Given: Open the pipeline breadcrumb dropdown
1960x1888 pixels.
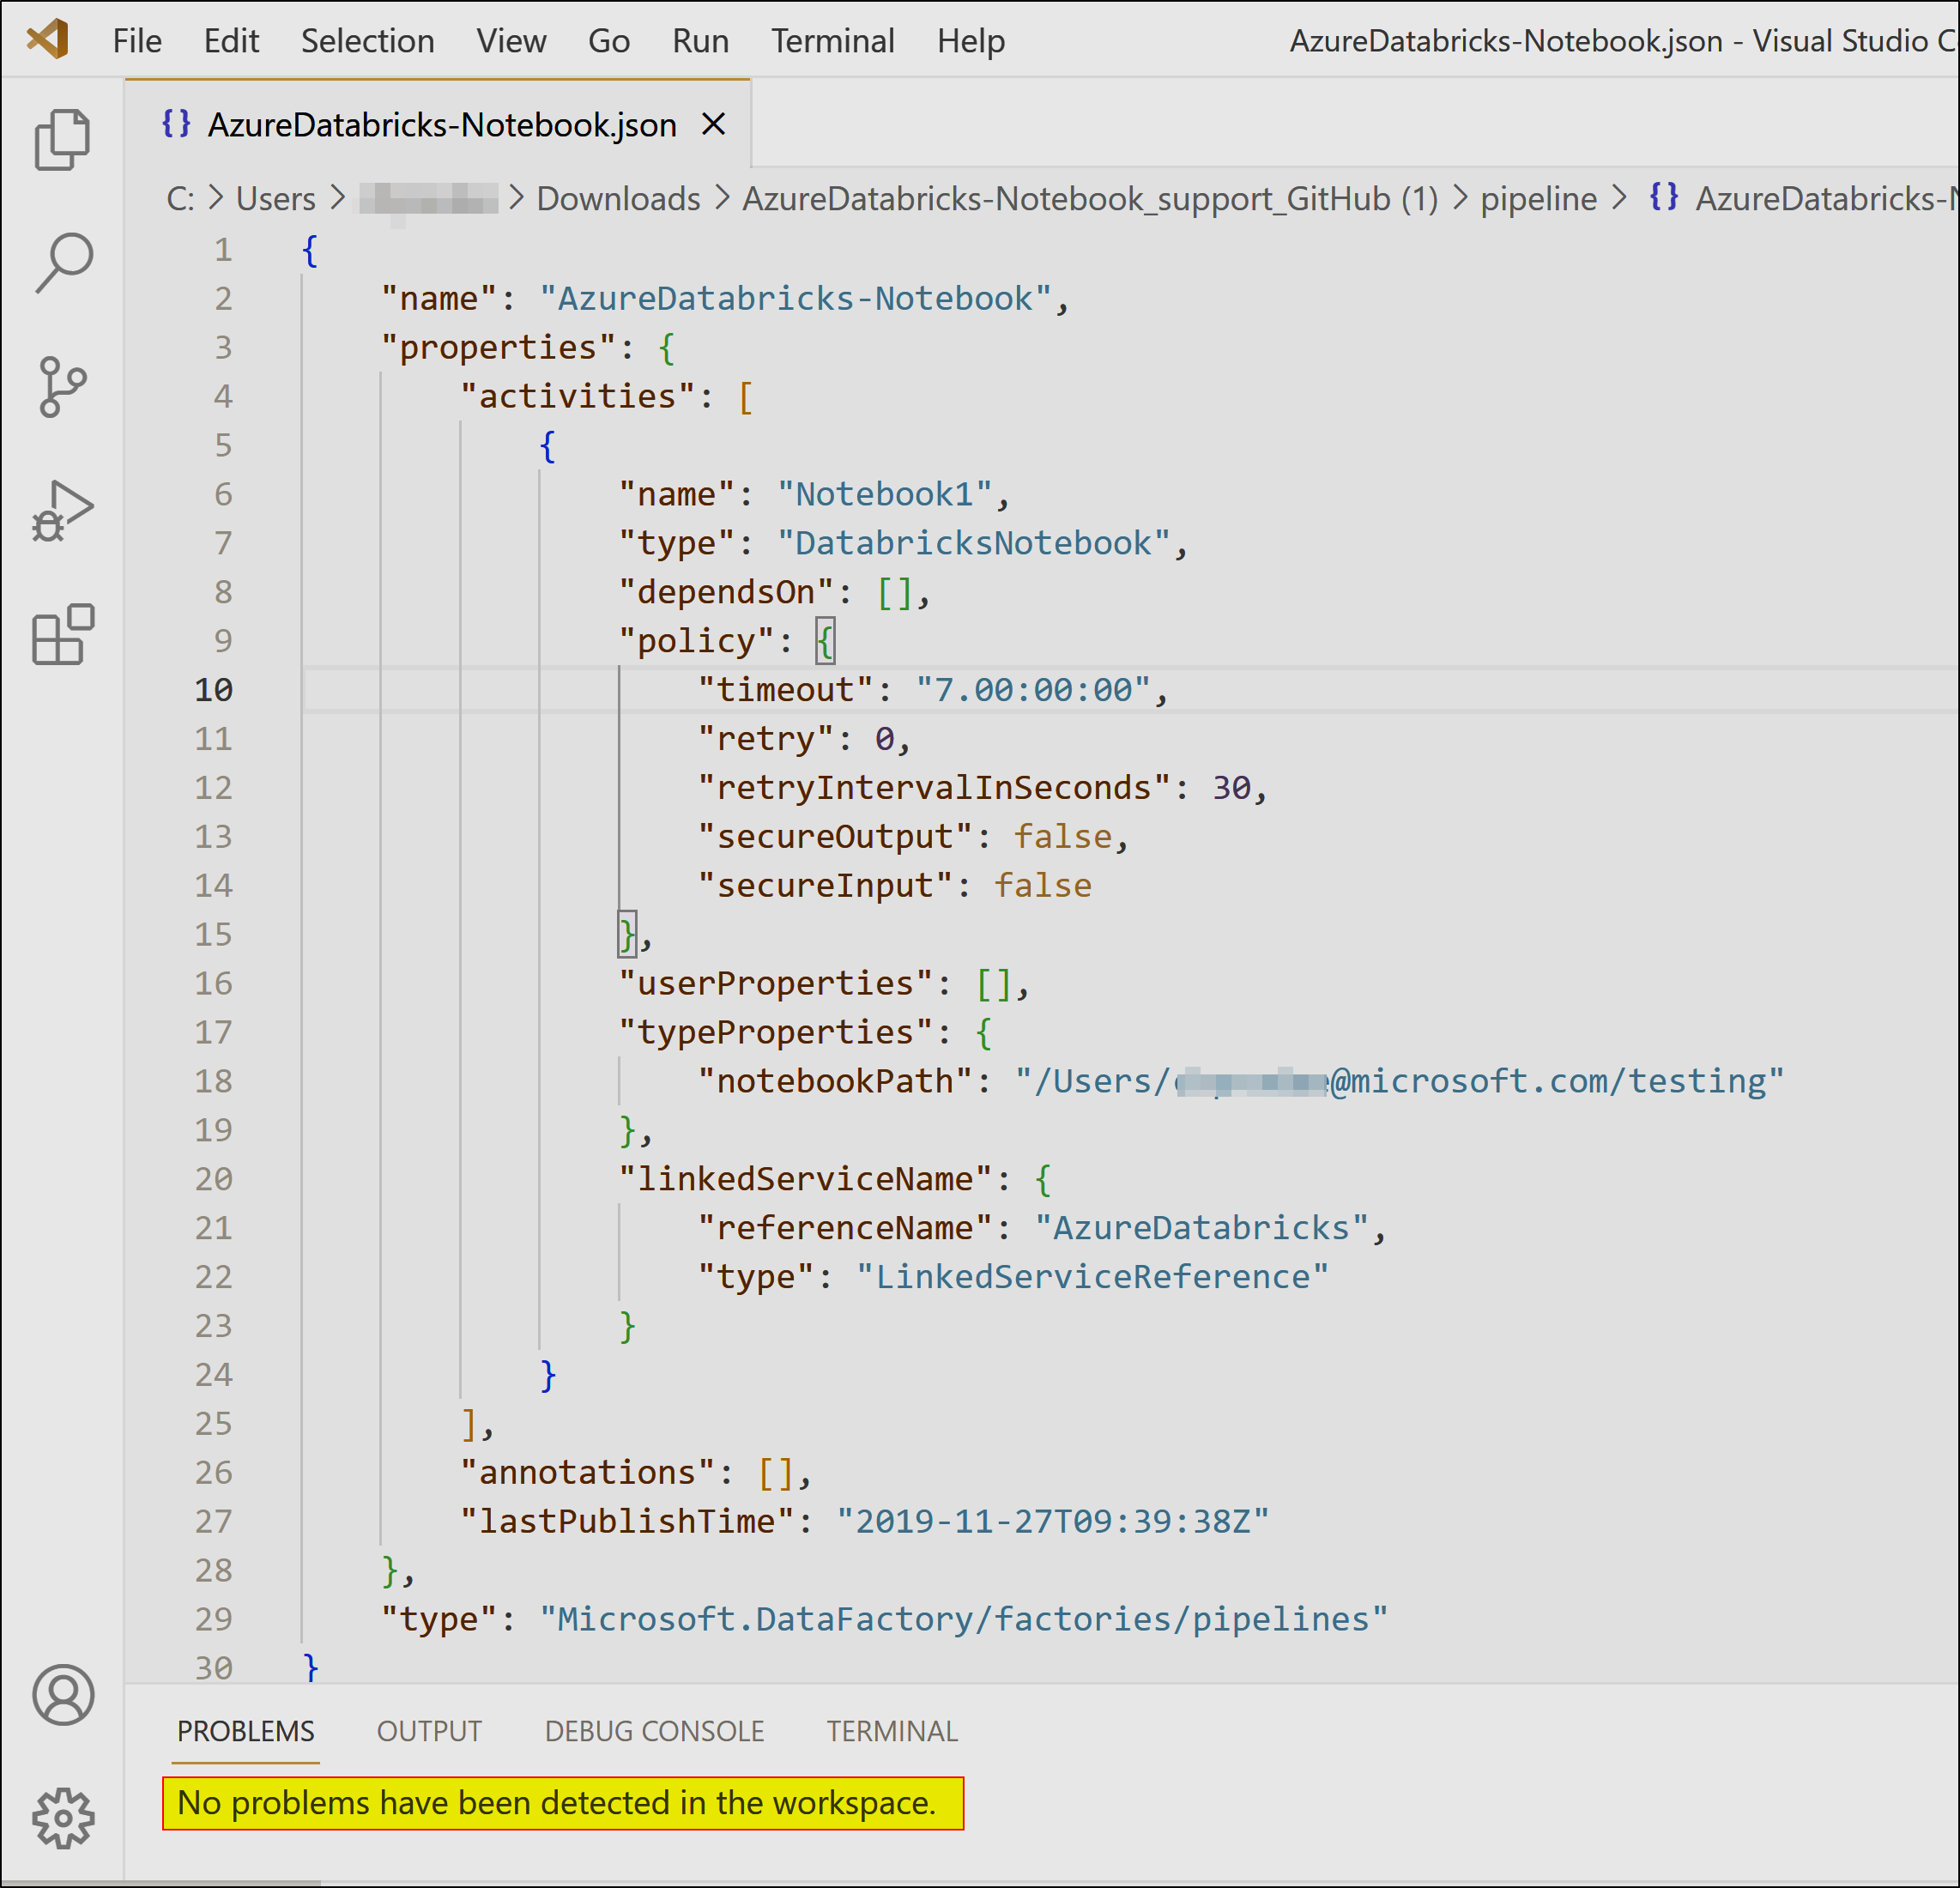Looking at the screenshot, I should 1538,198.
